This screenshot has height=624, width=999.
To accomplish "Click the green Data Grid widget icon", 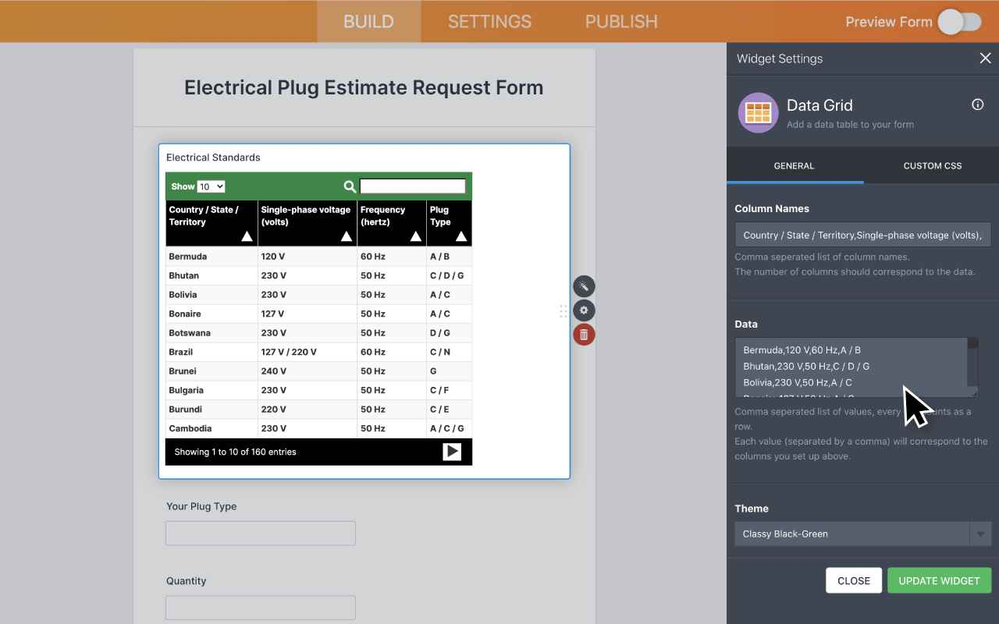I will coord(757,112).
